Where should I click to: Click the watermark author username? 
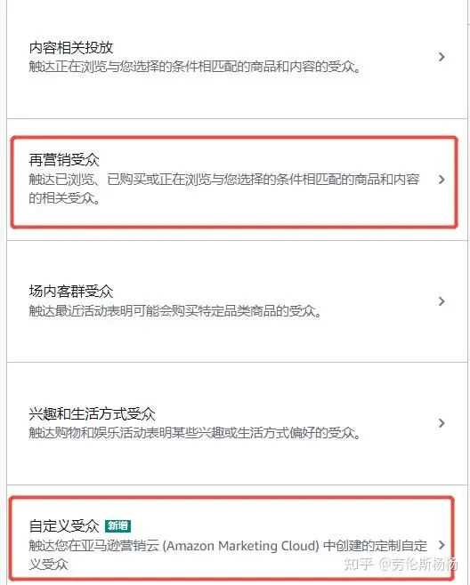pos(418,564)
